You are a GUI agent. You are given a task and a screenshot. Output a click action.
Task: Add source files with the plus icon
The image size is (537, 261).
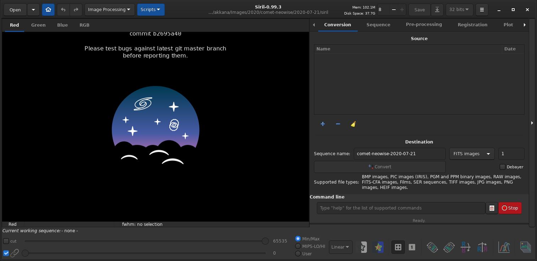tap(322, 124)
